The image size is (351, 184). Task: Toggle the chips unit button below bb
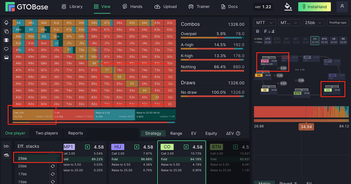coord(6,155)
